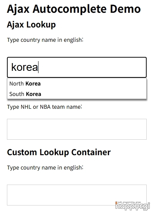The image size is (154, 214).
Task: Click the NHL or NBA team field
Action: 77,129
